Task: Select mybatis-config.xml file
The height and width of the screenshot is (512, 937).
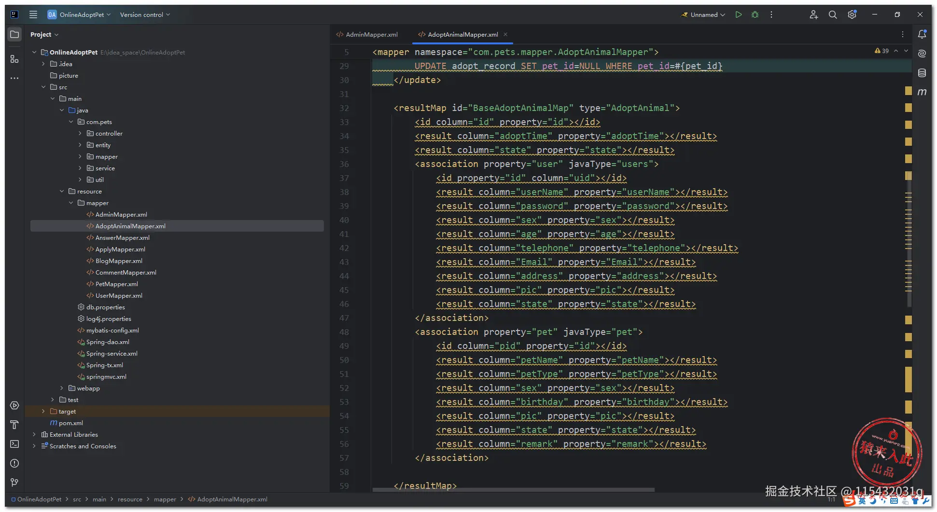Action: 112,330
